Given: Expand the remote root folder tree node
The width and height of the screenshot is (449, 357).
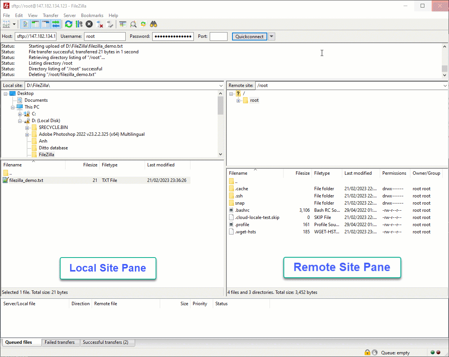Looking at the screenshot, I should [238, 101].
